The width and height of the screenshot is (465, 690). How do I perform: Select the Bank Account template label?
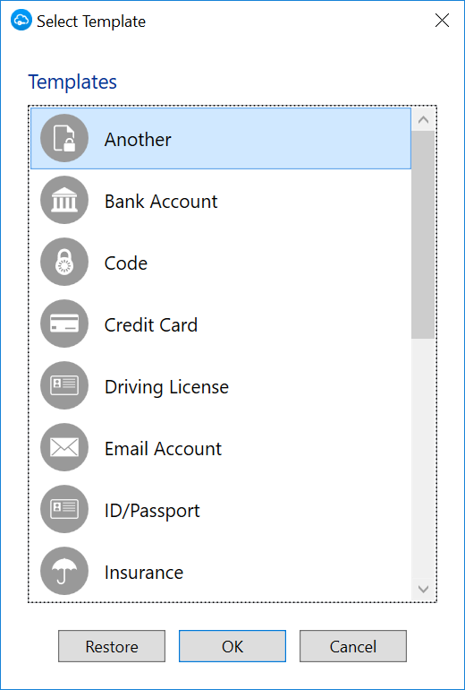click(x=161, y=202)
